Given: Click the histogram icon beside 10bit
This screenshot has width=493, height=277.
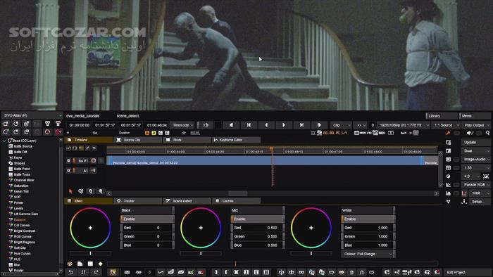Looking at the screenshot, I should [x=448, y=193].
